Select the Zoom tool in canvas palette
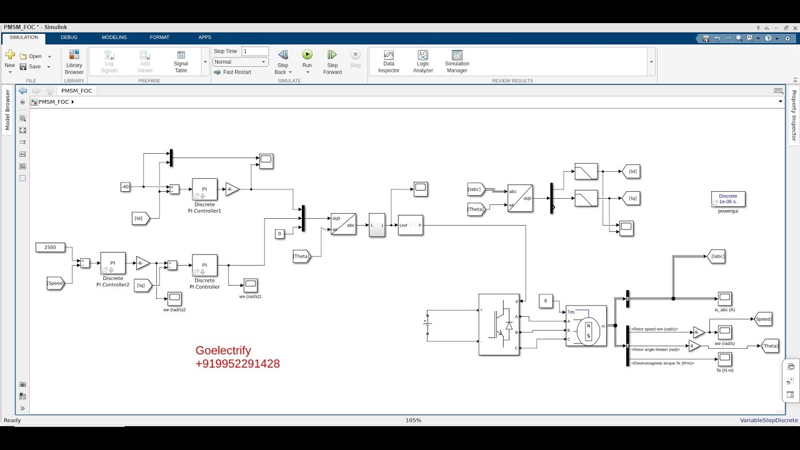 pos(22,118)
